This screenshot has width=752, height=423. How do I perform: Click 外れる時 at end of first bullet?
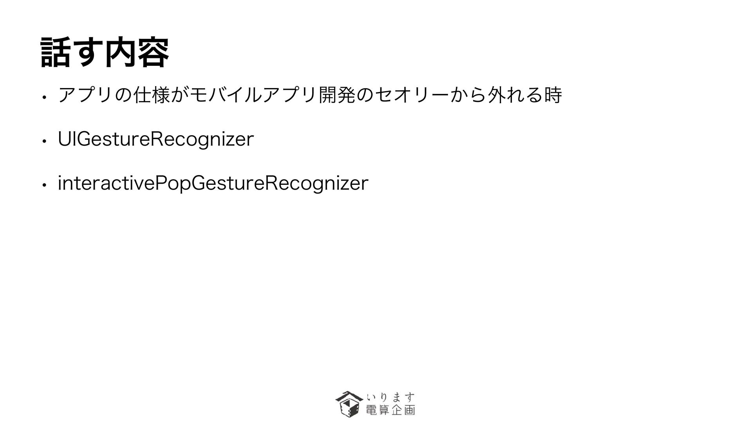524,95
